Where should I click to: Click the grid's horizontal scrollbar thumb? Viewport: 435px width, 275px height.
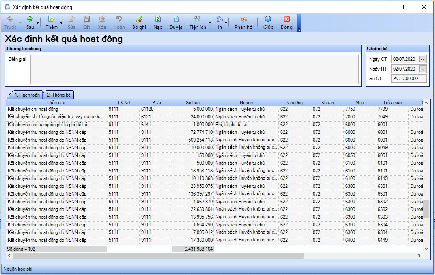click(x=158, y=256)
